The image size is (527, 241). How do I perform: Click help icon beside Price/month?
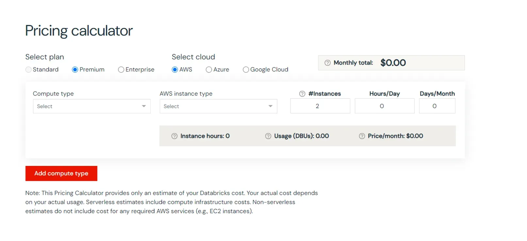[362, 136]
